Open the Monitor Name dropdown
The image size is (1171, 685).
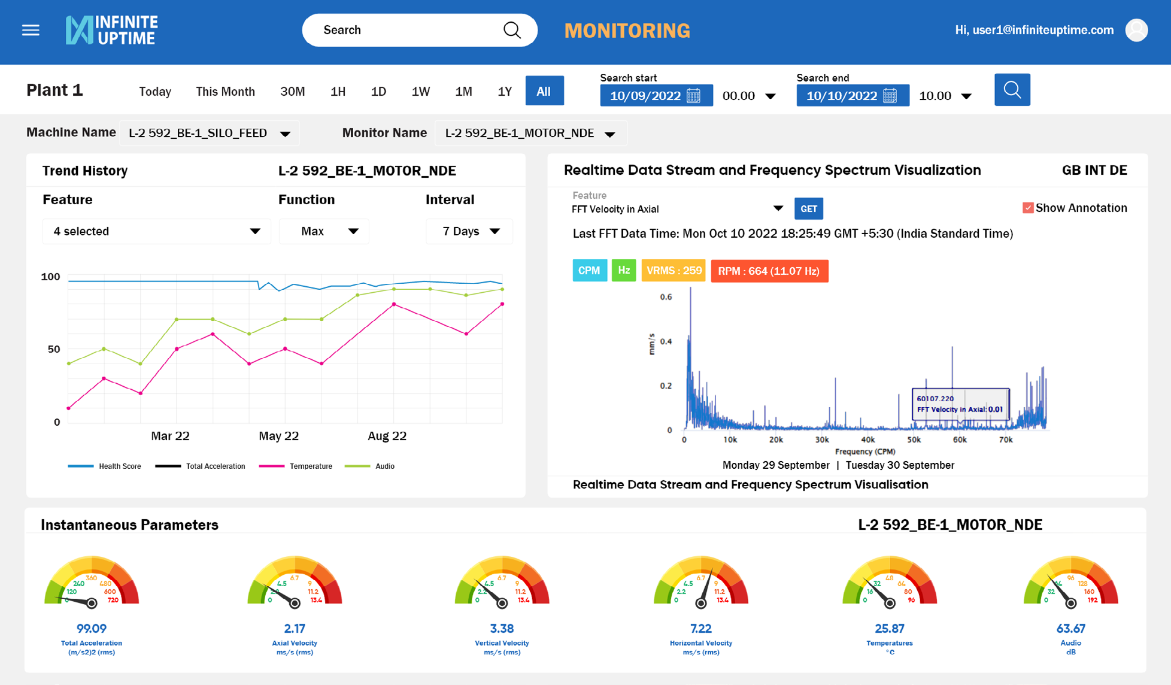point(530,133)
